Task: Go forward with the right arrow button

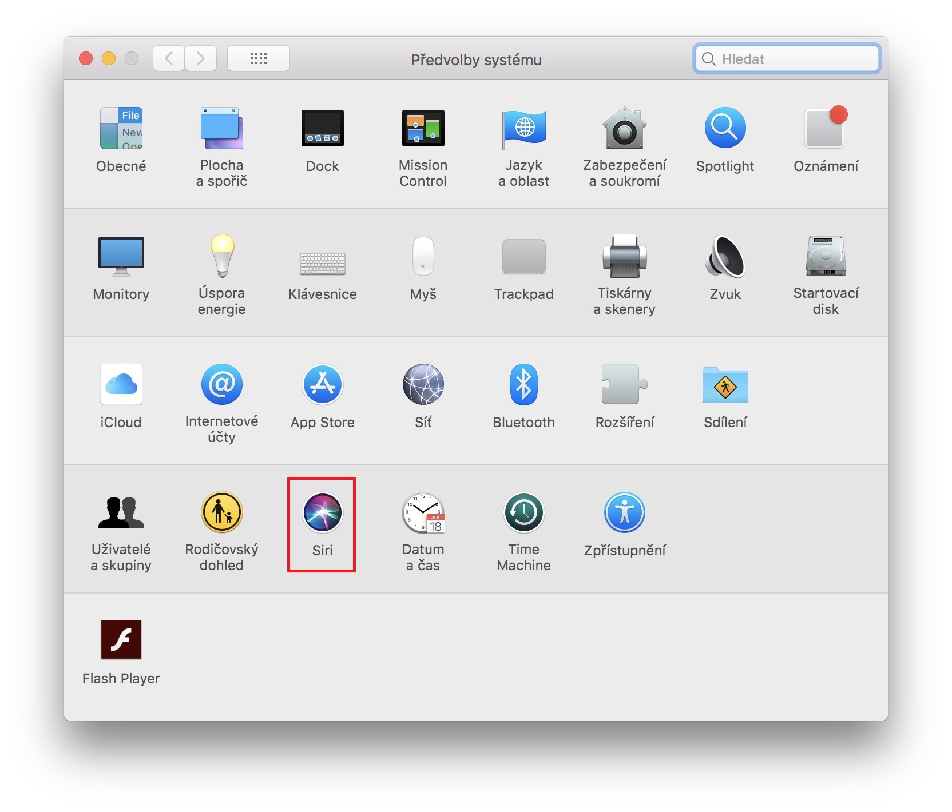Action: coord(201,58)
